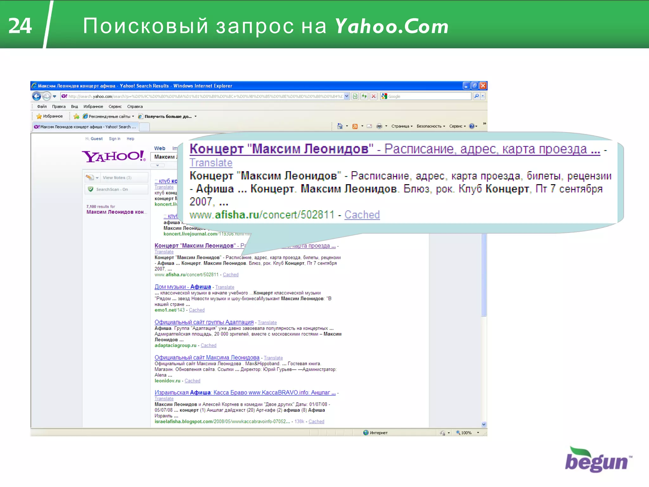Select the Максим Леонидов Yahoo Search tab
This screenshot has height=487, width=649.
(x=85, y=127)
